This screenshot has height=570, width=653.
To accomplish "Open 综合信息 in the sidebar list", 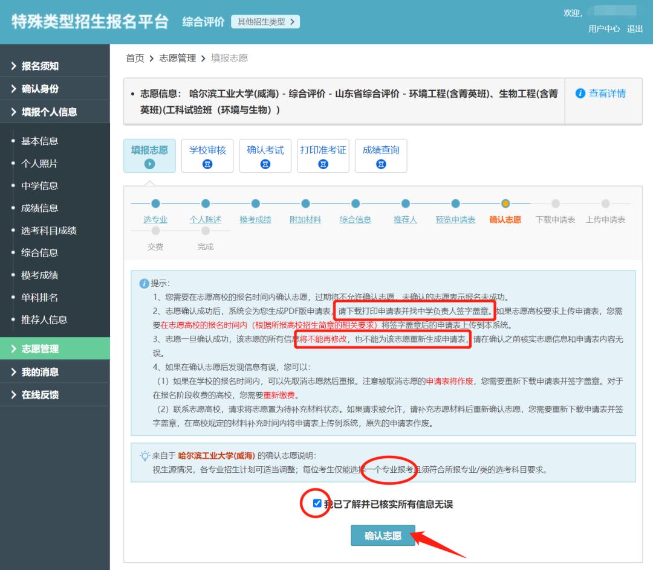I will click(39, 252).
